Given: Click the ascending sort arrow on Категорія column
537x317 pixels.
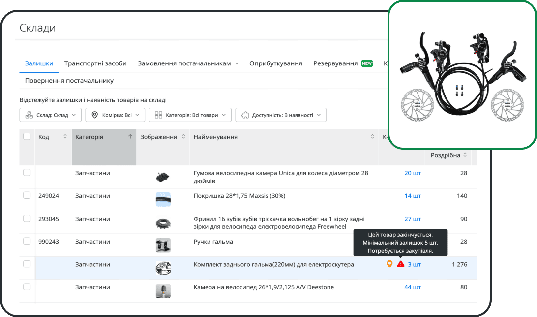Looking at the screenshot, I should pyautogui.click(x=130, y=137).
